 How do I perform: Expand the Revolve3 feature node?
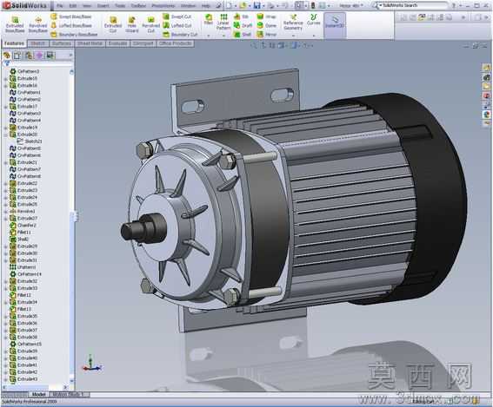tap(5, 212)
